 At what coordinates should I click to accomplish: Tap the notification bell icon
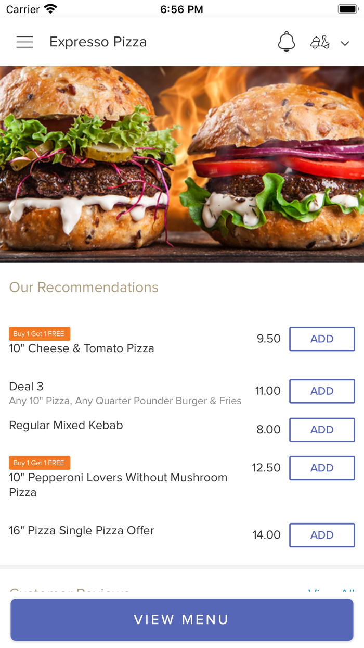pyautogui.click(x=286, y=42)
